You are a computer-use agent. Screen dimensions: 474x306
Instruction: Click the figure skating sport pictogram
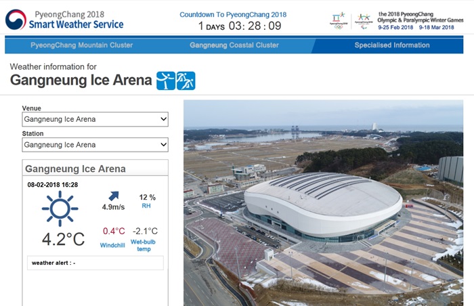(166, 81)
